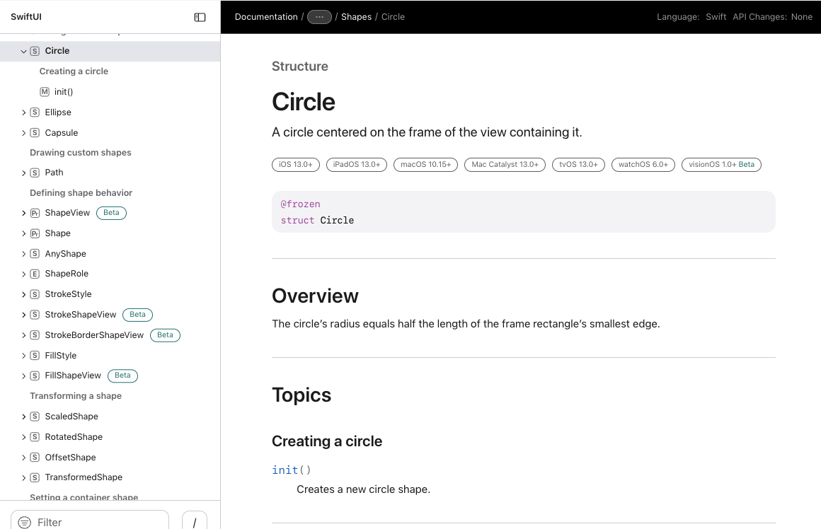Select TransformedShape in the sidebar
Screen dimensions: 821x529
click(84, 477)
